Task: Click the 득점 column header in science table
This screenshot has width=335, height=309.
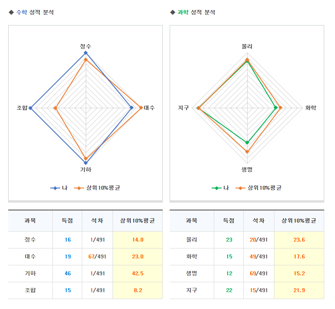Action: 229,221
